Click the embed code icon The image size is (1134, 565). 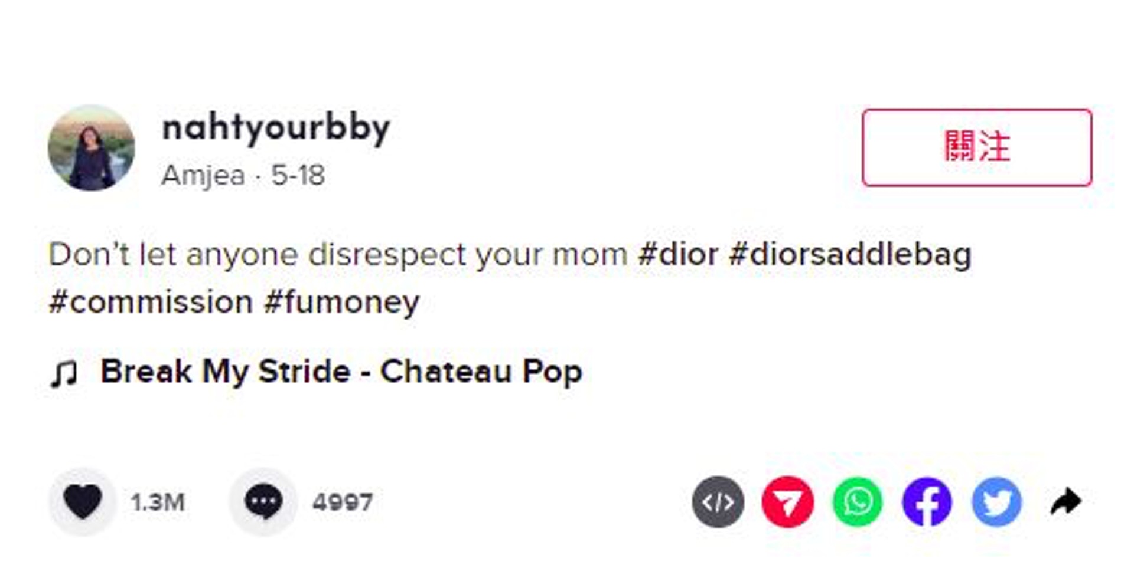click(x=718, y=502)
